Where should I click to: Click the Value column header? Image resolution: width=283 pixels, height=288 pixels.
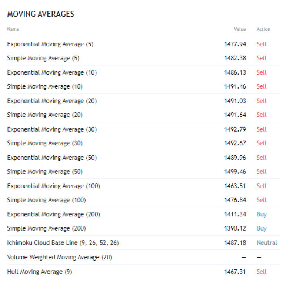tap(240, 29)
